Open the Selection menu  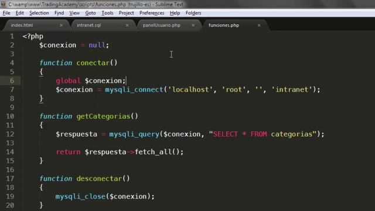click(39, 13)
